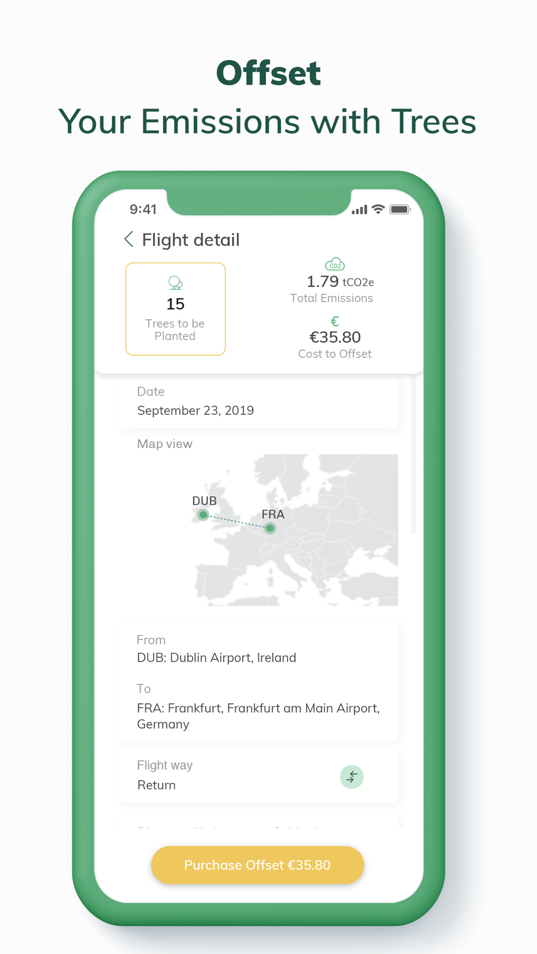Open the Date field September 23, 2019
The width and height of the screenshot is (537, 954).
pyautogui.click(x=258, y=402)
